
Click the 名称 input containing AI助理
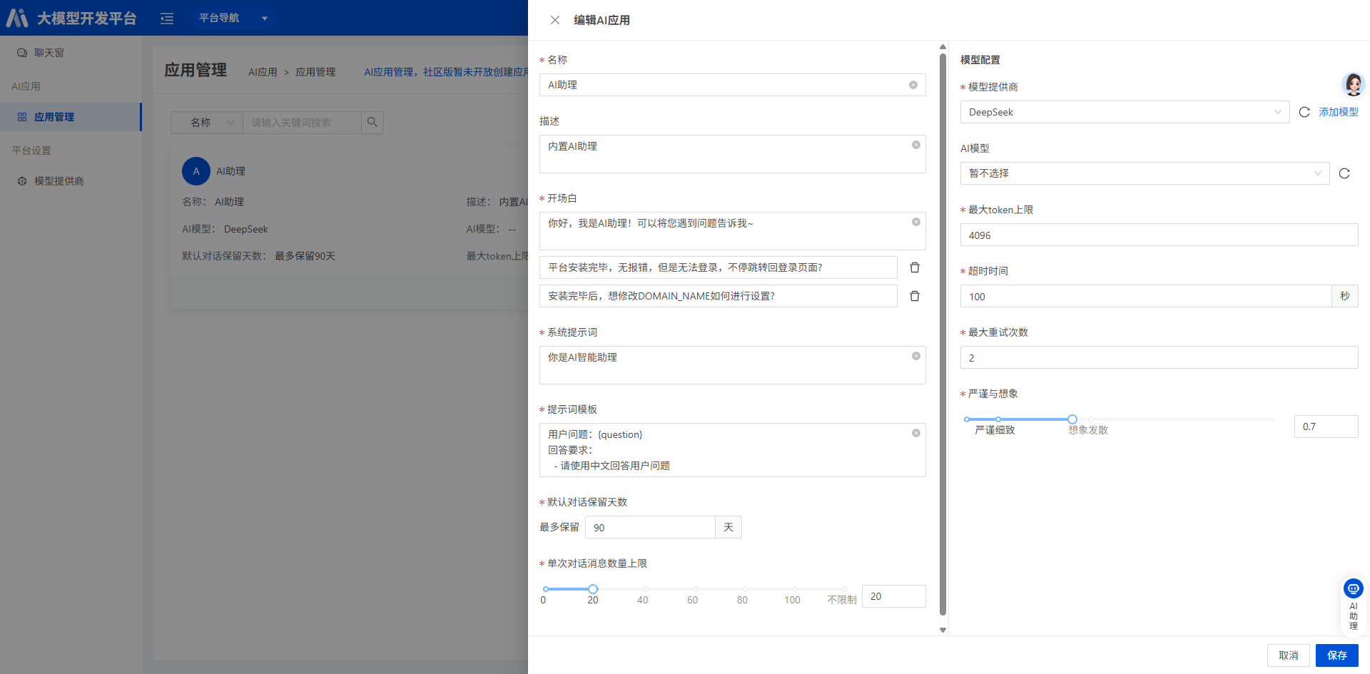[732, 85]
